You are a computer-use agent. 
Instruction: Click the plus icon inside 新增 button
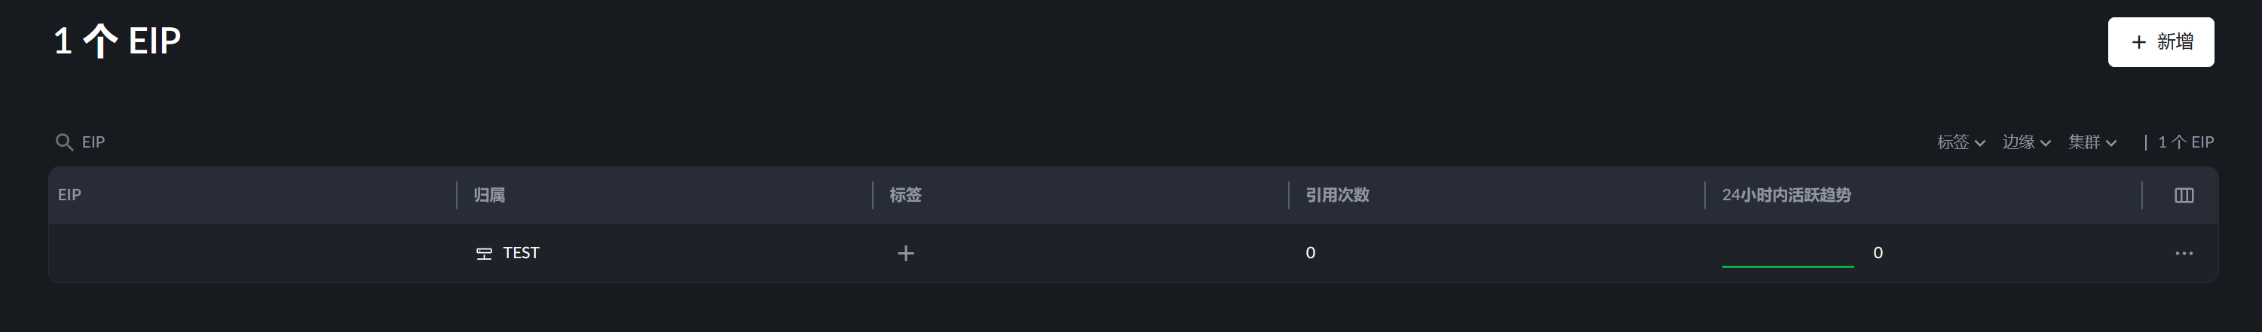click(2139, 42)
